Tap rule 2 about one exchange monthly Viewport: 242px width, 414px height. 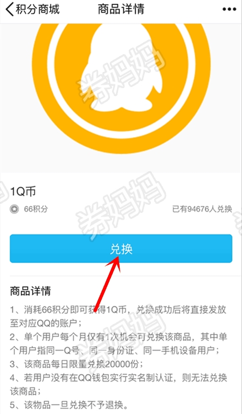[119, 344]
